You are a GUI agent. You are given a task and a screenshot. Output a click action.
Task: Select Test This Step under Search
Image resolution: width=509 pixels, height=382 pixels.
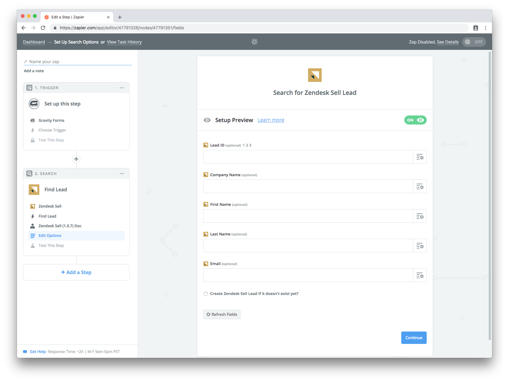pos(51,245)
